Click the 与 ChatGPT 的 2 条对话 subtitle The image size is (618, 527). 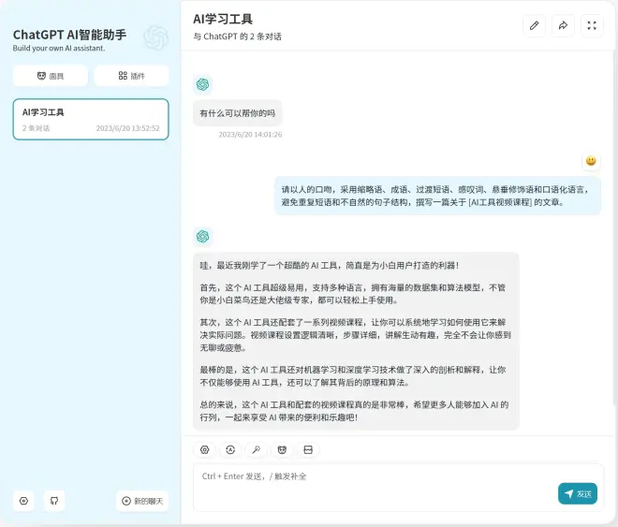coord(237,37)
